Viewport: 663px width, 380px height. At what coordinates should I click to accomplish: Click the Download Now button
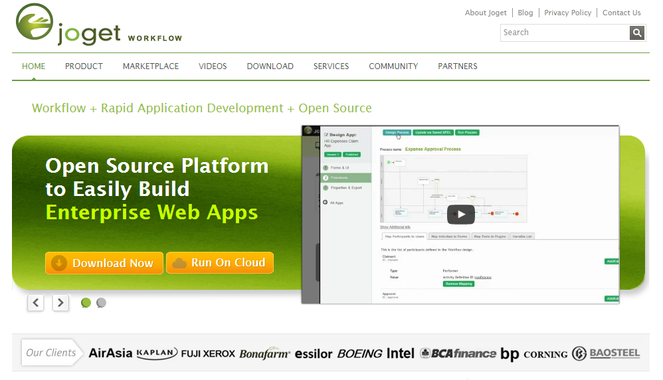pyautogui.click(x=104, y=263)
